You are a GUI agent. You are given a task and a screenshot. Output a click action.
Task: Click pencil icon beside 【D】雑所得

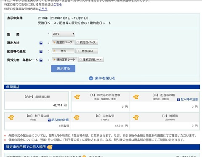point(136,117)
